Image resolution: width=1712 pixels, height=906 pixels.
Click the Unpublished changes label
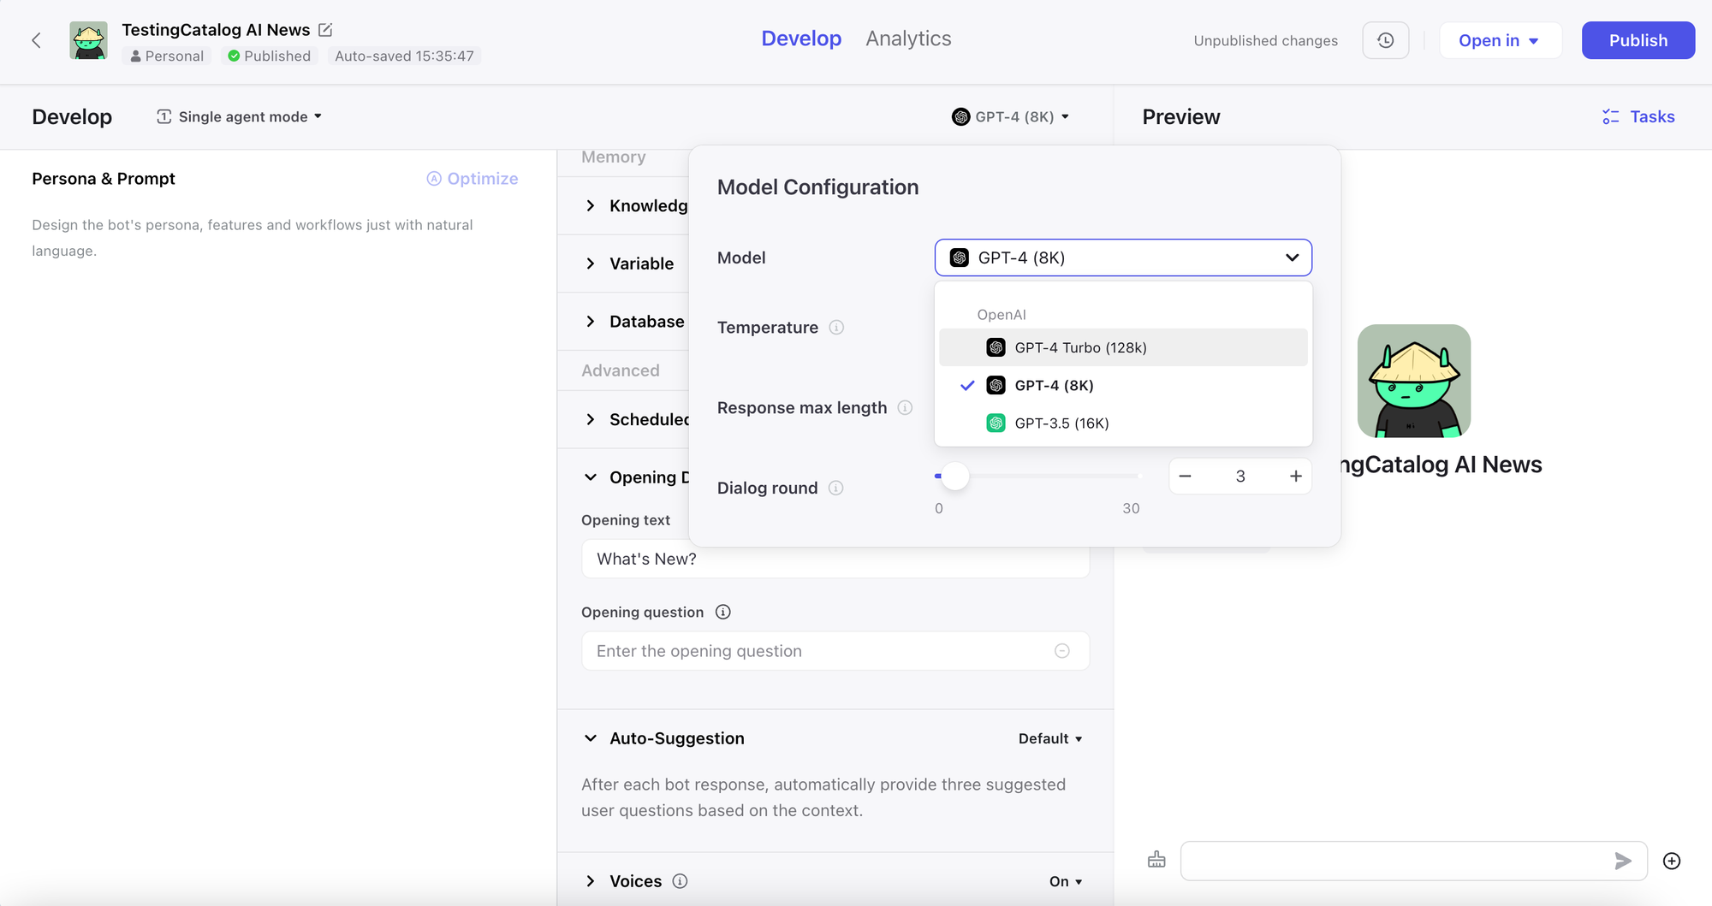[1265, 40]
